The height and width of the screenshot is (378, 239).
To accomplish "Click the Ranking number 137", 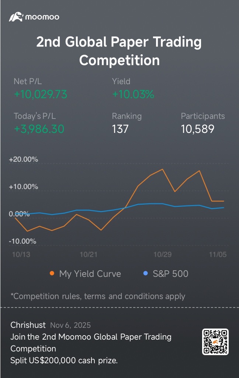I will tap(120, 129).
